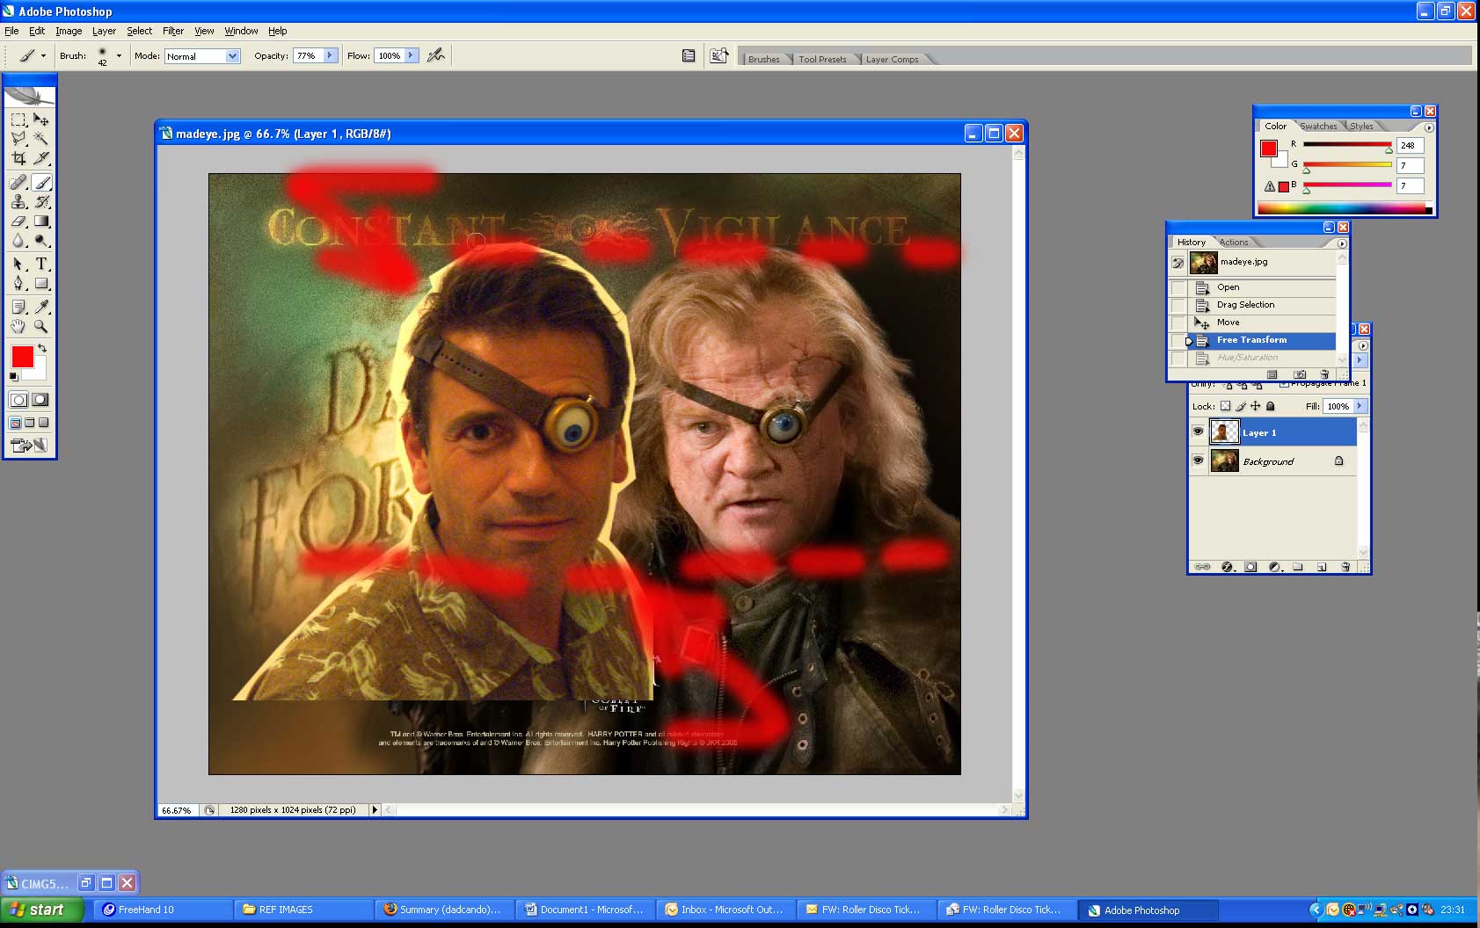Select the Rectangular Marquee tool

coord(18,120)
